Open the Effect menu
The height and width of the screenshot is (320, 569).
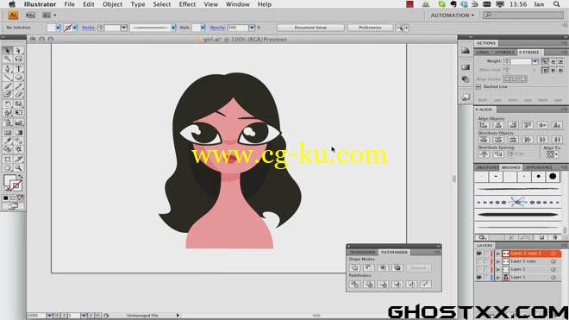(187, 4)
